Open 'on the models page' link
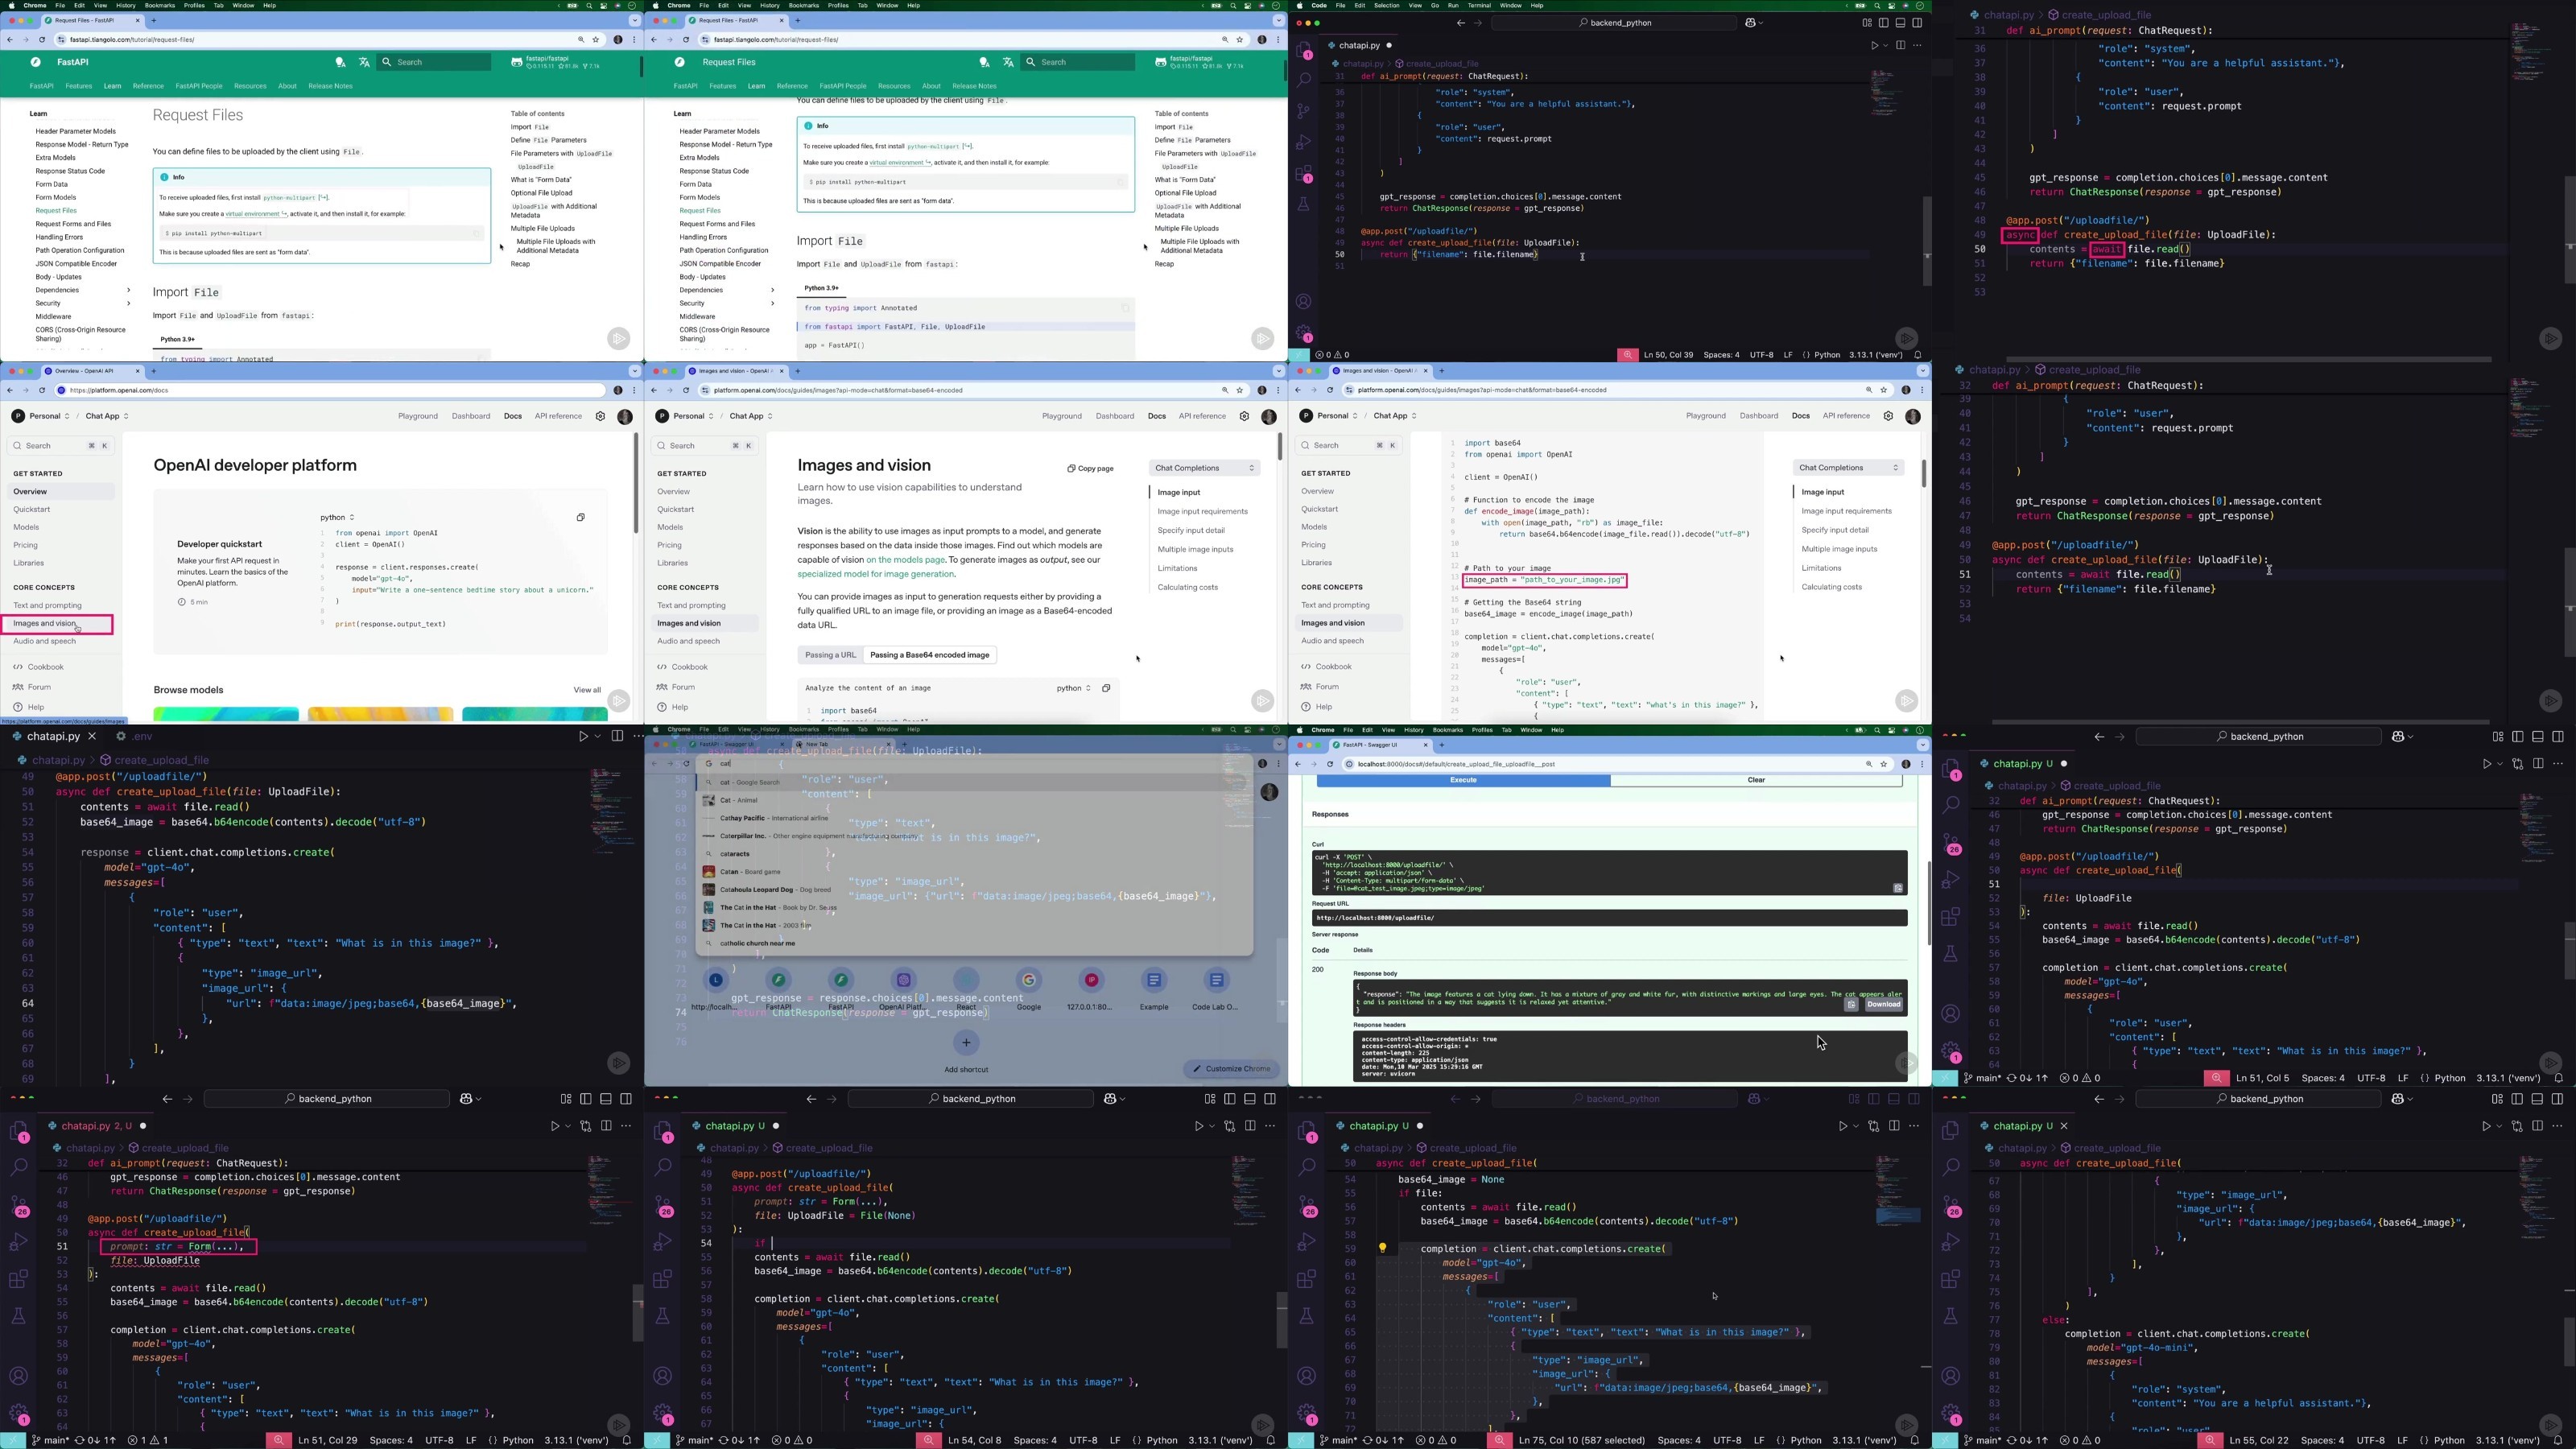2576x1449 pixels. coord(905,560)
